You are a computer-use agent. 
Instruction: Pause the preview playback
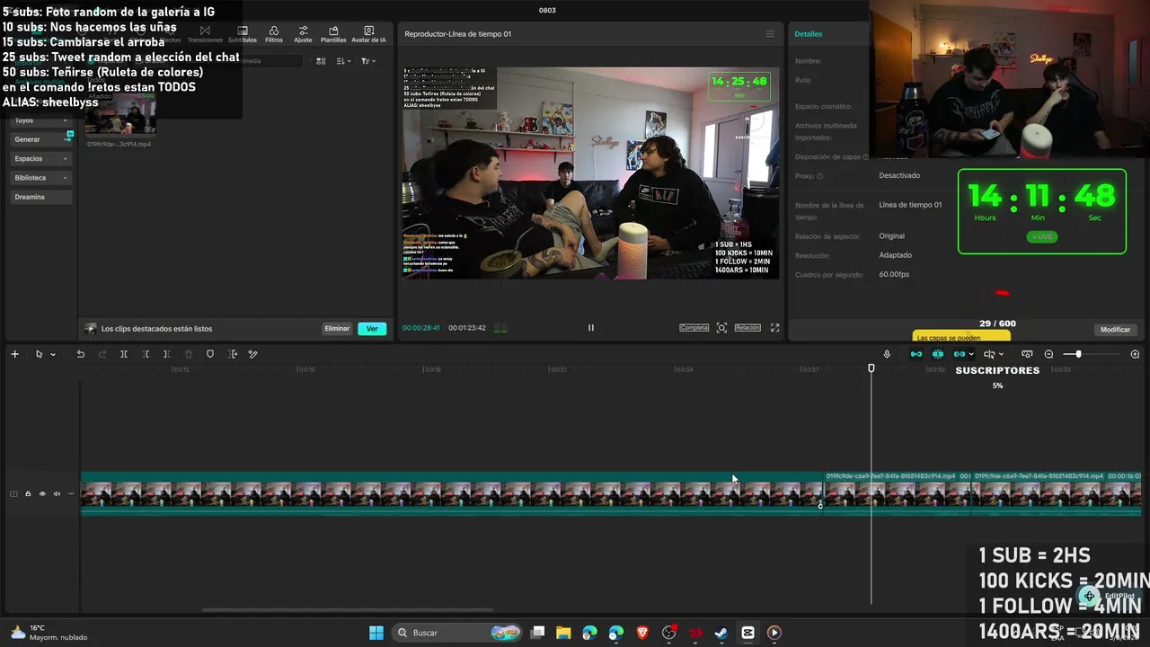pyautogui.click(x=591, y=328)
